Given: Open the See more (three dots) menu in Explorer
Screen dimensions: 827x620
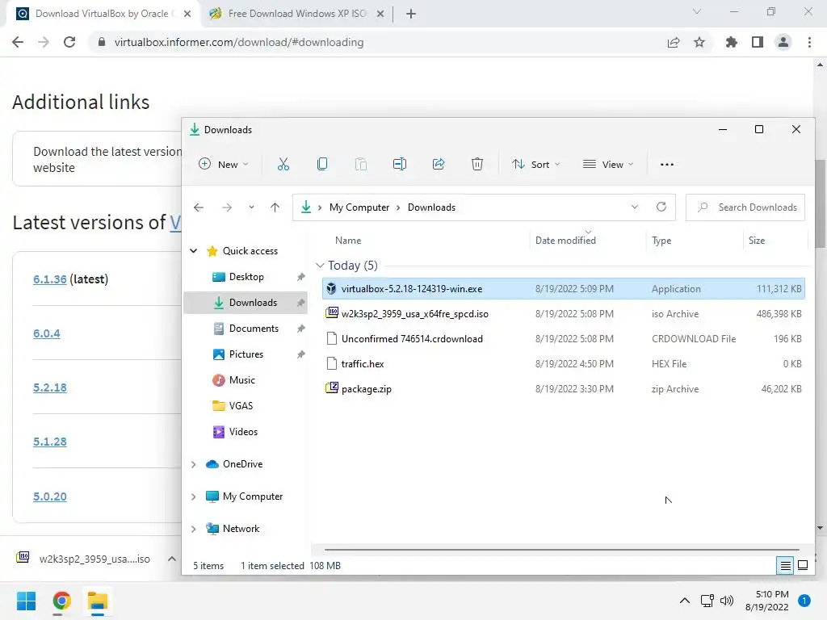Looking at the screenshot, I should pyautogui.click(x=666, y=165).
